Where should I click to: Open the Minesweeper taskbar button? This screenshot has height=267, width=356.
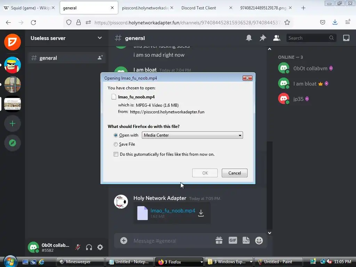pyautogui.click(x=80, y=262)
